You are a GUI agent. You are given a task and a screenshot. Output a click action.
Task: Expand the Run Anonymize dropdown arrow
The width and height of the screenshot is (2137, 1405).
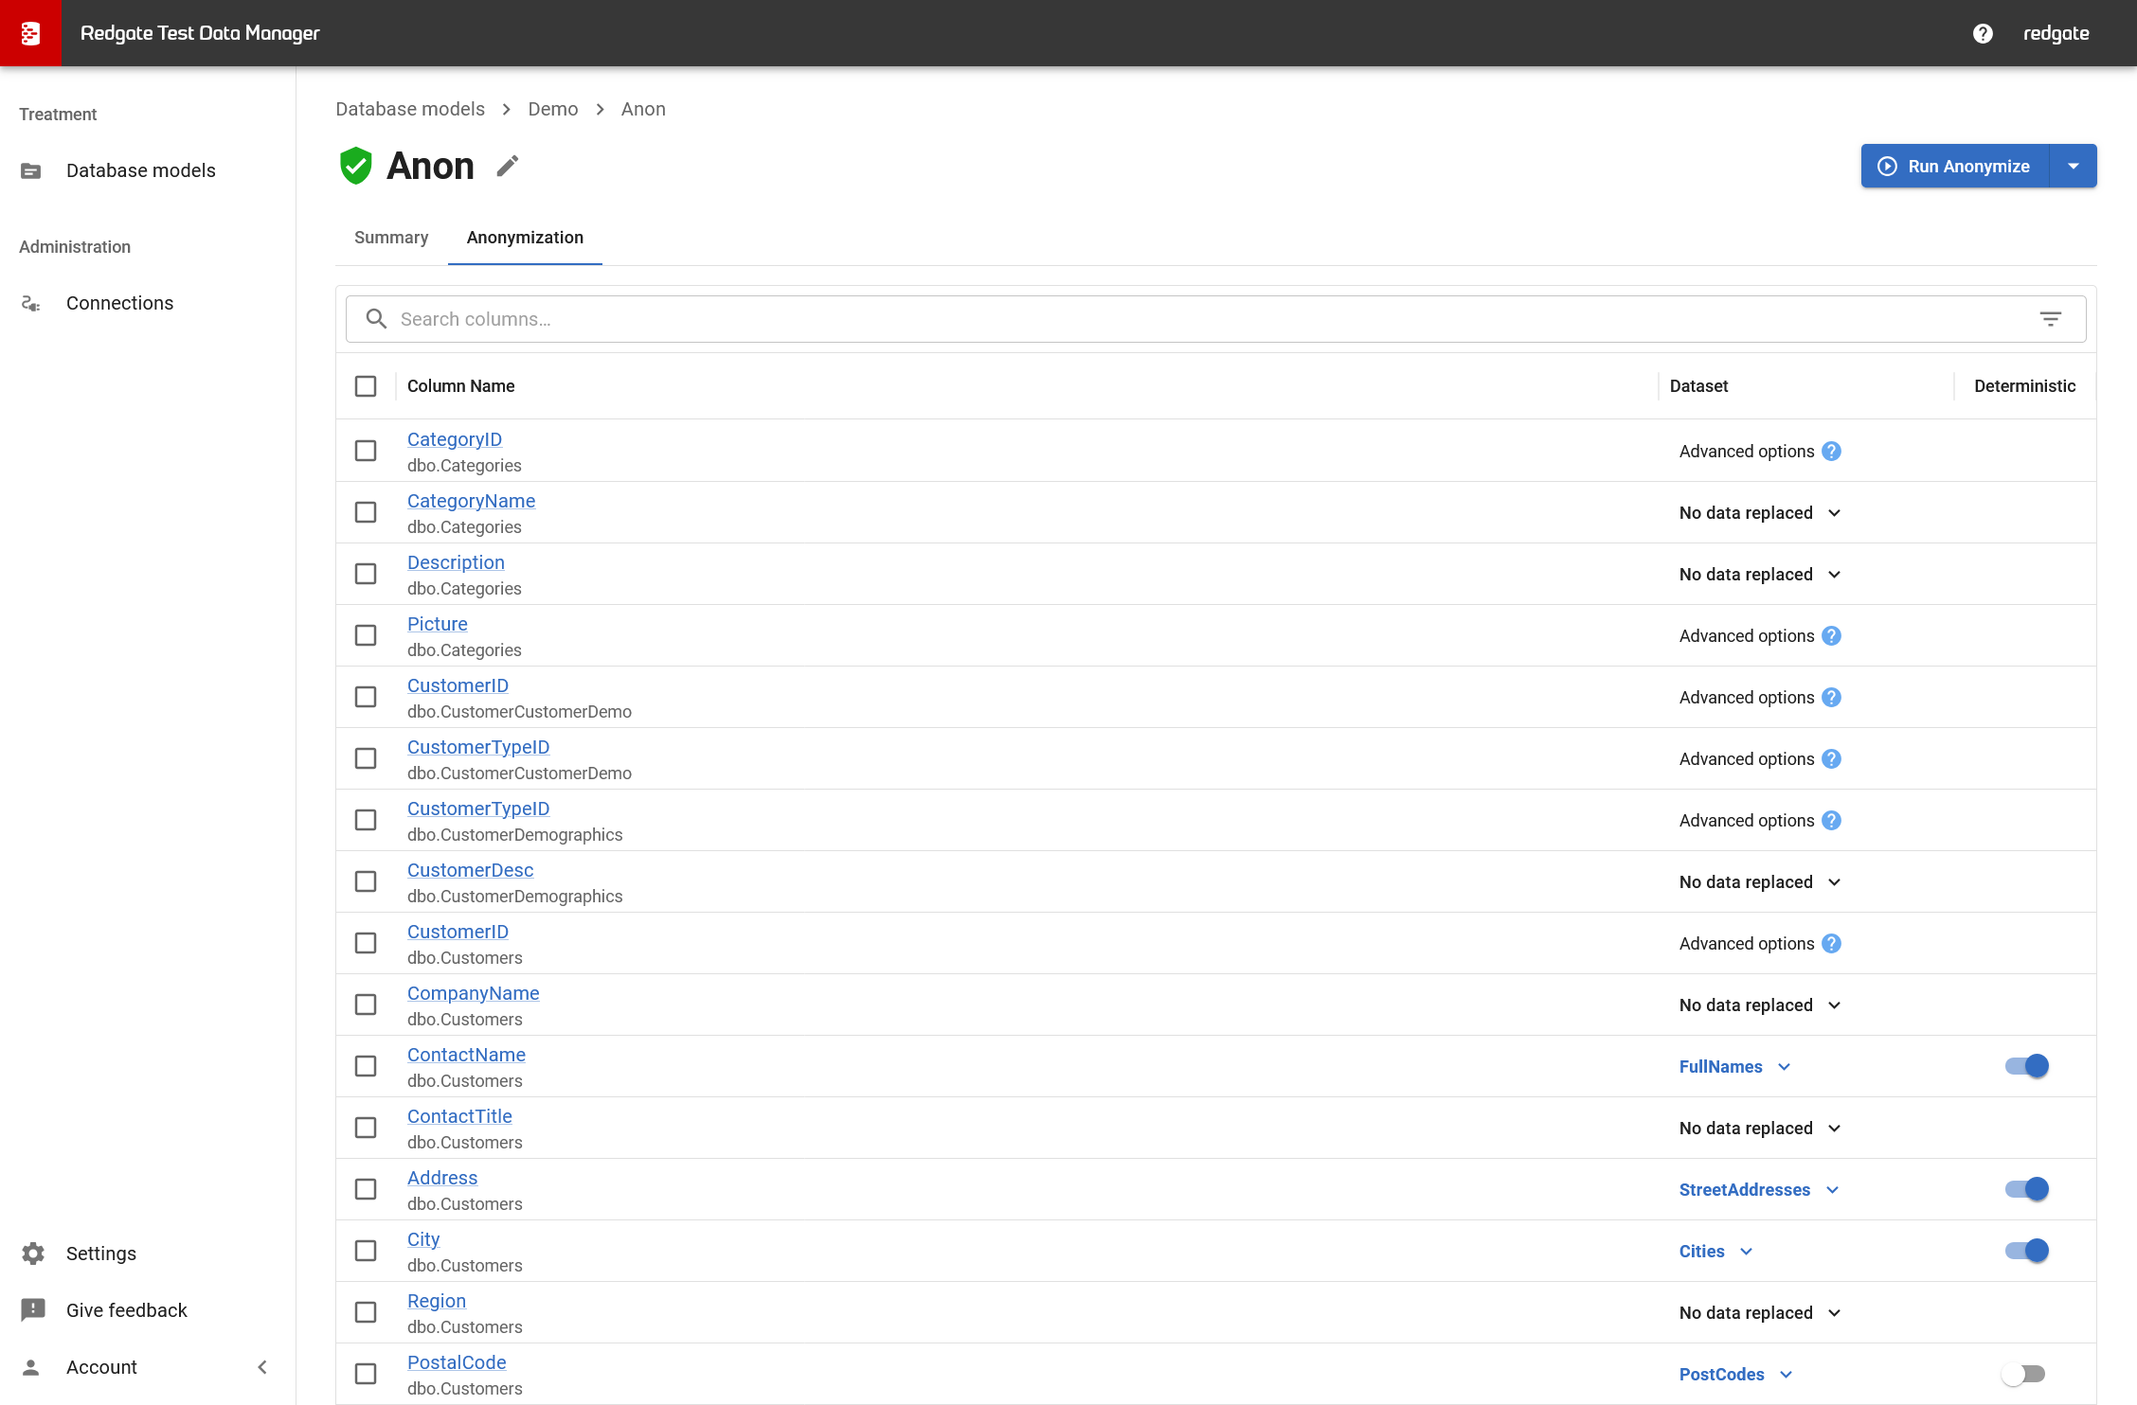click(x=2074, y=167)
